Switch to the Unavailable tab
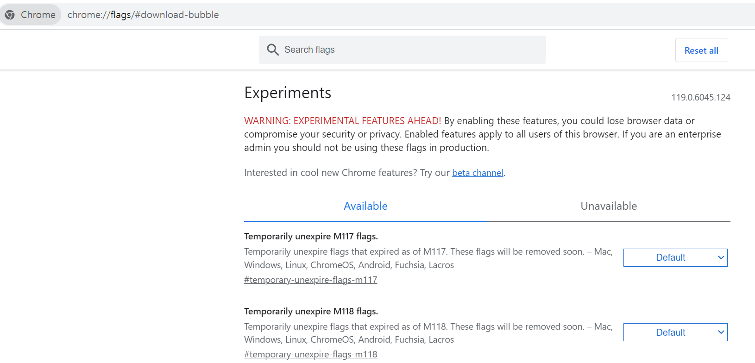755x363 pixels. (x=609, y=206)
